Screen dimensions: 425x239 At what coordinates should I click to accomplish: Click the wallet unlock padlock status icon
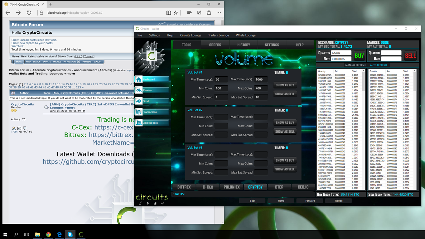[x=140, y=203]
